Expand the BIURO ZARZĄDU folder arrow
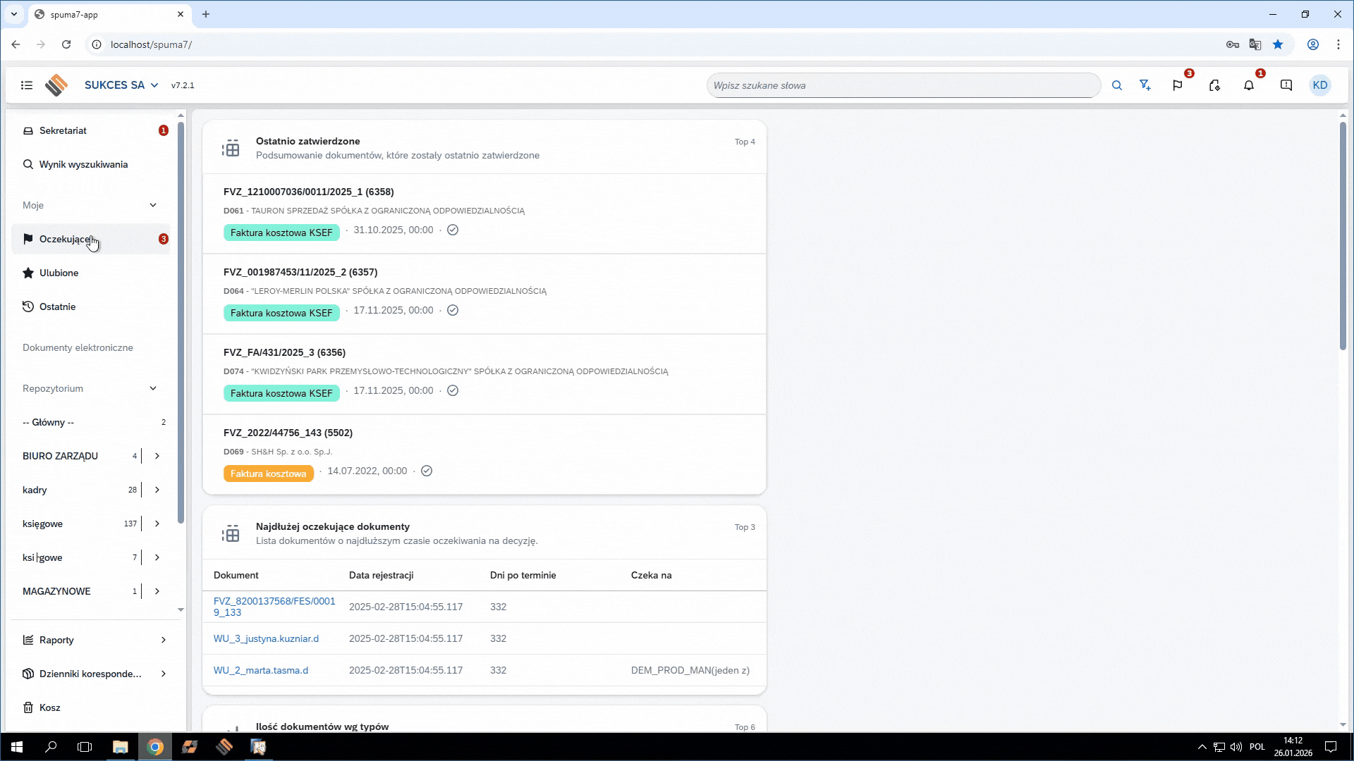 coord(157,456)
